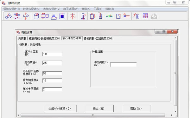Click the 落石自由落体高度H input field
This screenshot has height=118, width=190.
point(52,74)
